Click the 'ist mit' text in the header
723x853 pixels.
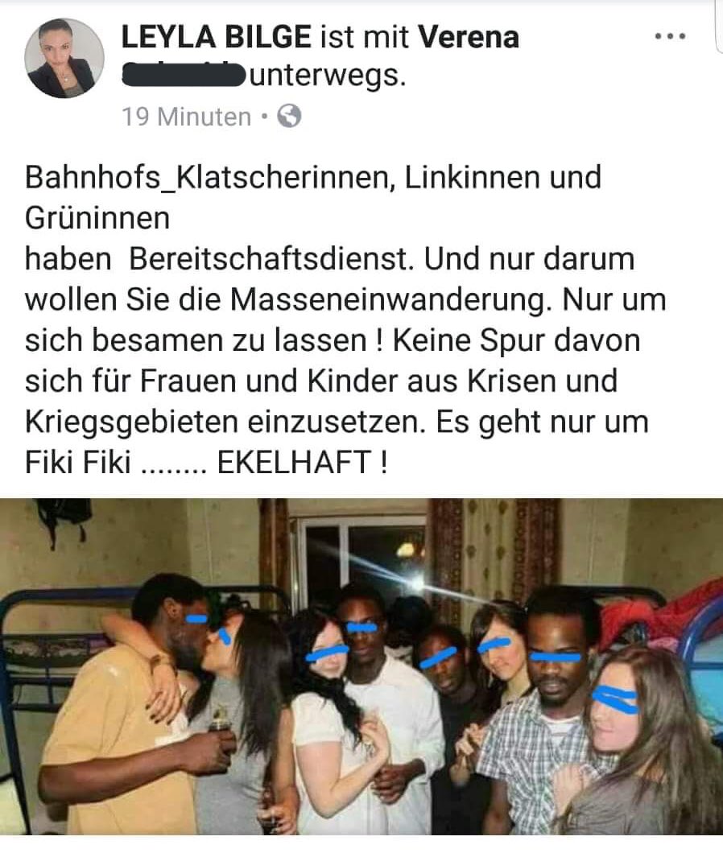365,37
